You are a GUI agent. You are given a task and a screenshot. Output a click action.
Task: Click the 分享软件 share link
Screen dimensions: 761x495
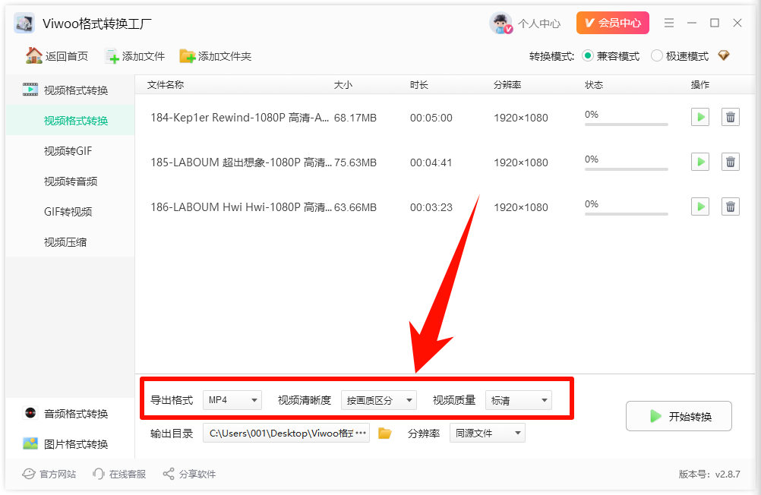pos(189,474)
